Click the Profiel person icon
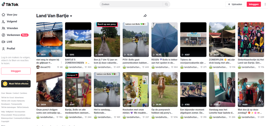Screen dimensions: 268x126 tap(3, 49)
